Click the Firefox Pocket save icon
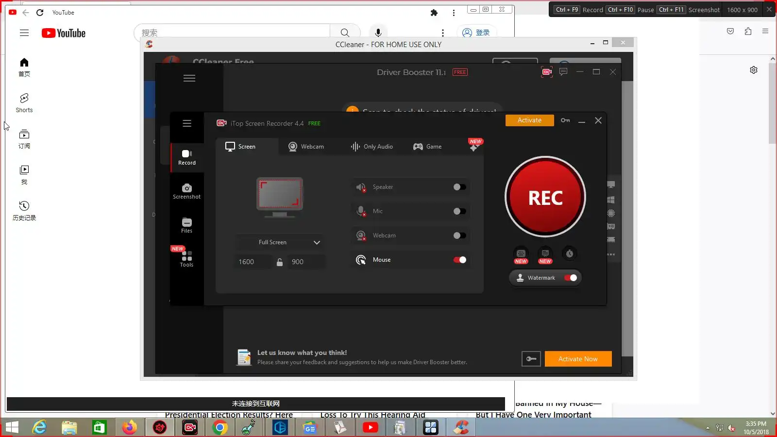Screen dimensions: 777x437 point(730,31)
